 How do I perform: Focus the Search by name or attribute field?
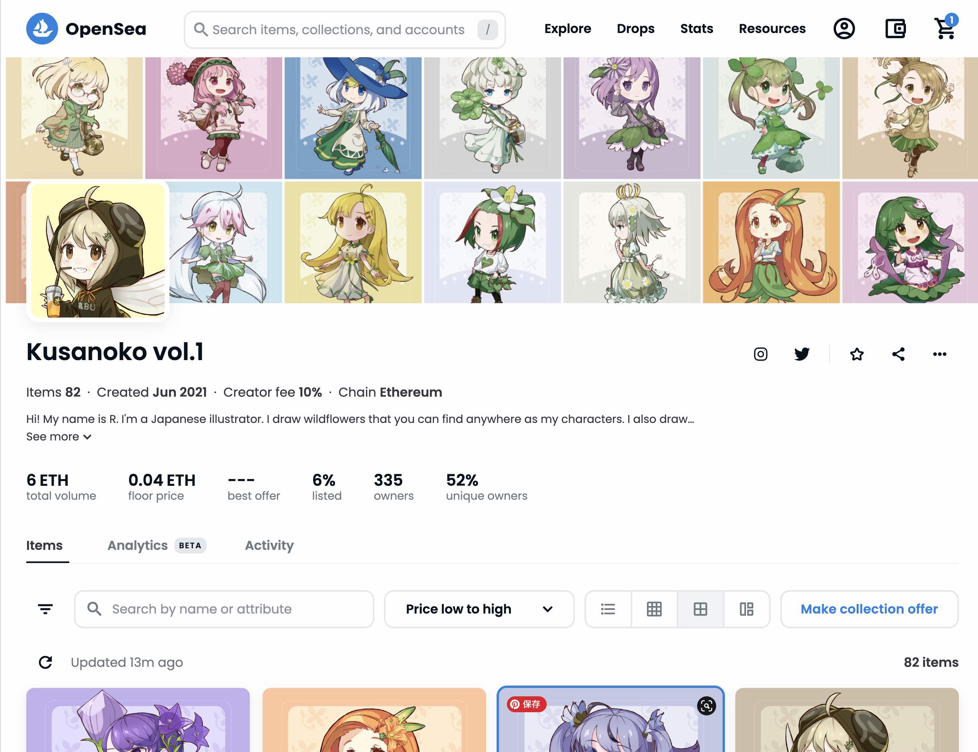tap(224, 609)
